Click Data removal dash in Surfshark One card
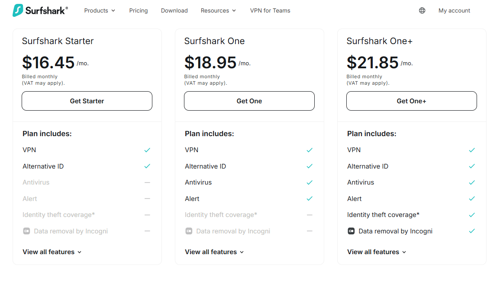Viewport: 503px width, 287px height. point(310,231)
